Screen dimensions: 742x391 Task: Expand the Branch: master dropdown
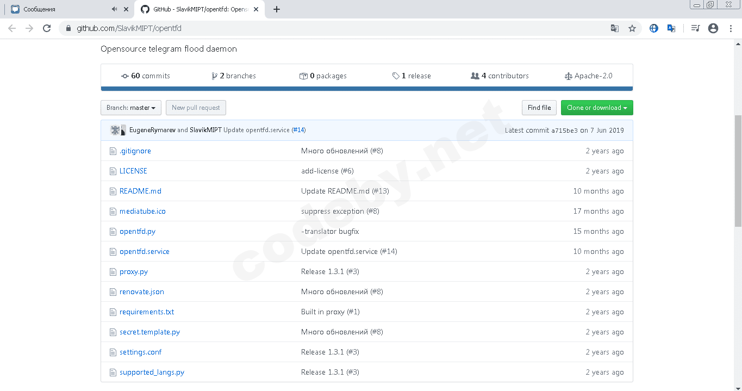click(x=131, y=108)
